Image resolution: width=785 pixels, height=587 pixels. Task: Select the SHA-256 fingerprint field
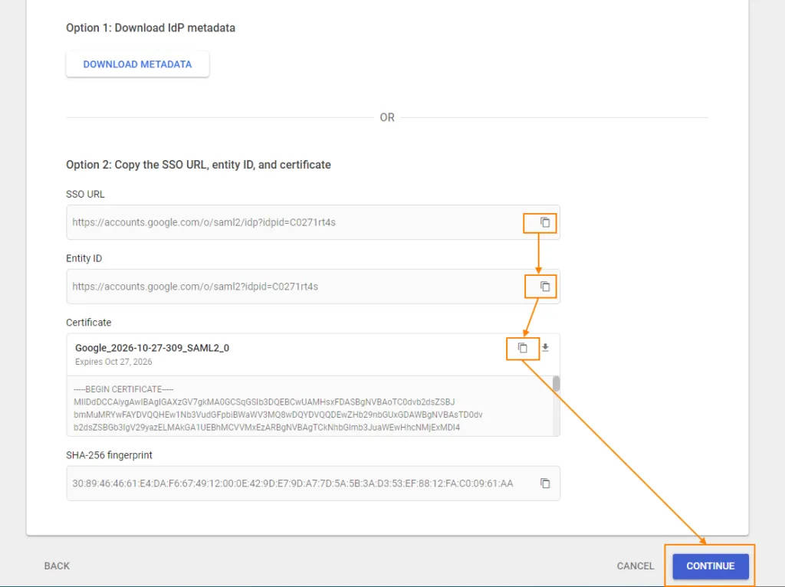click(313, 483)
